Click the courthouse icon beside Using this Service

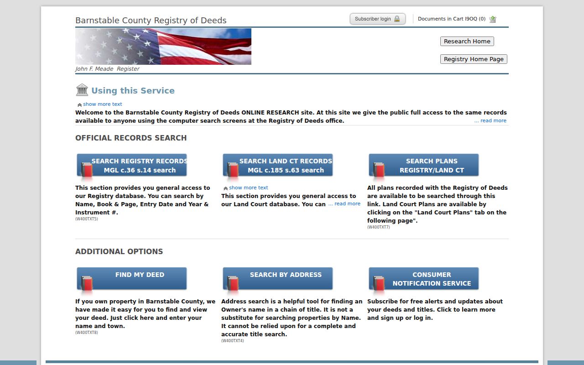(82, 90)
